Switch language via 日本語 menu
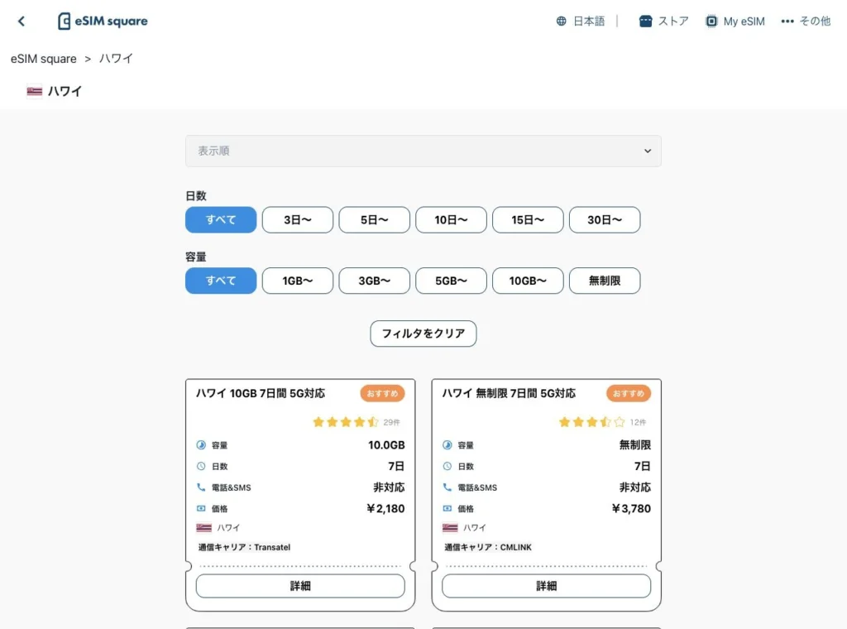The width and height of the screenshot is (847, 629). (x=589, y=21)
